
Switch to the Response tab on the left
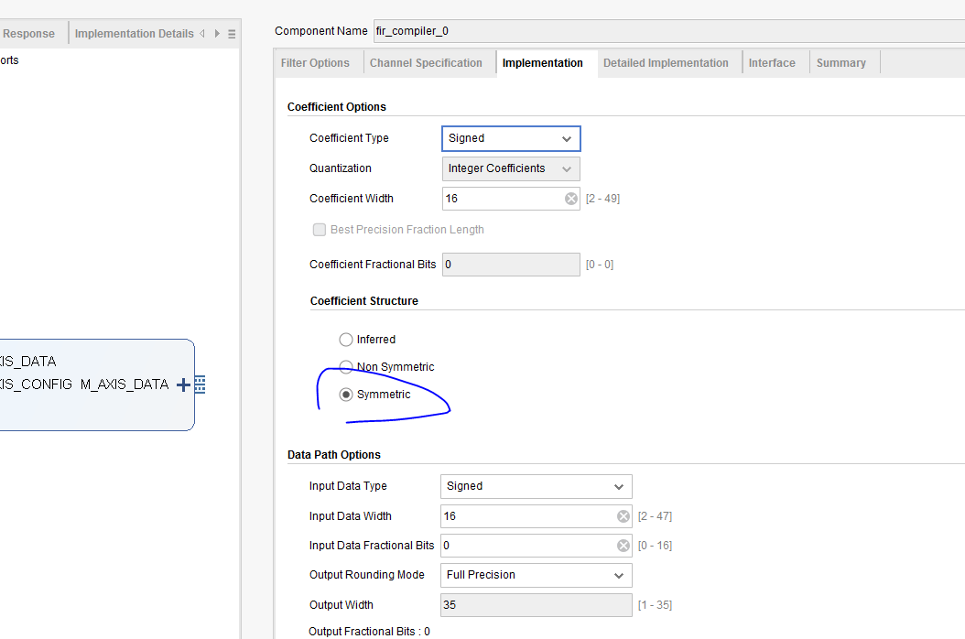tap(28, 34)
